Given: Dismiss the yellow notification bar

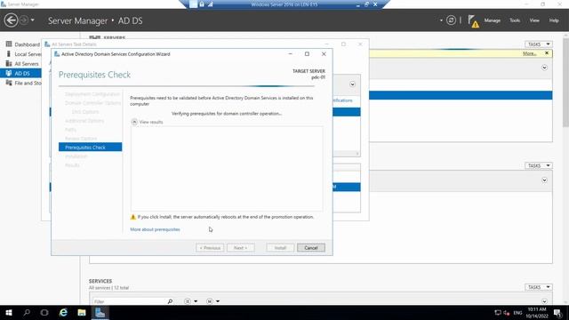Looking at the screenshot, I should pyautogui.click(x=547, y=53).
